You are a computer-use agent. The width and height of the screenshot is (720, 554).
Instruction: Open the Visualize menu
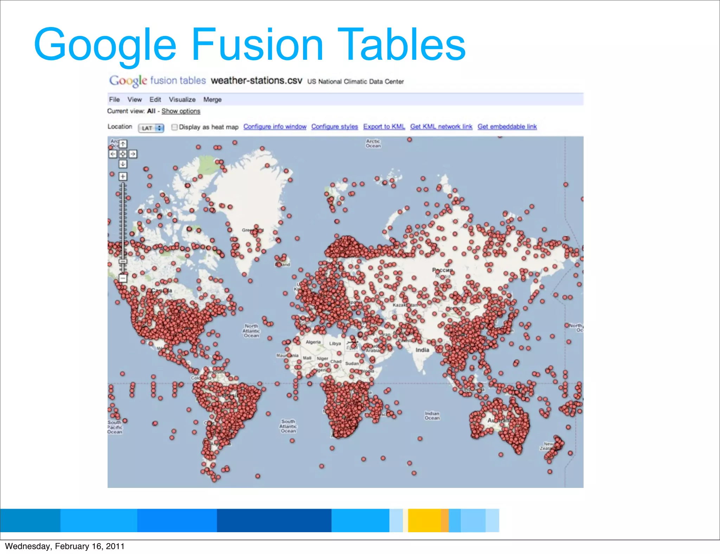[182, 99]
